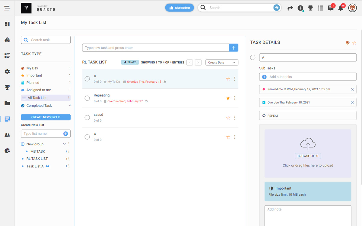Toggle star on first task A
This screenshot has height=226, width=362.
click(x=228, y=79)
